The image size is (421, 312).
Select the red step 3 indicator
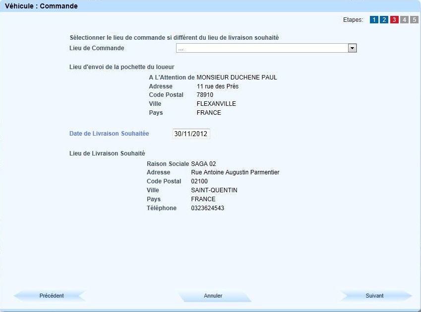click(x=394, y=20)
